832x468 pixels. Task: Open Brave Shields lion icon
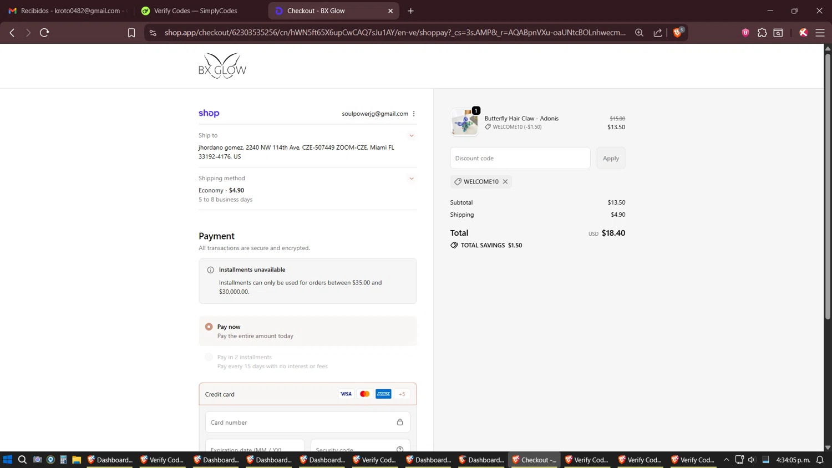[677, 32]
